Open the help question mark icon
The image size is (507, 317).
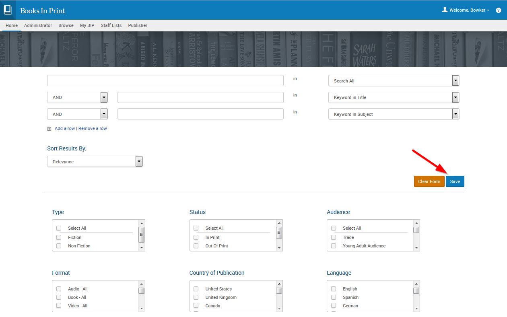pyautogui.click(x=498, y=10)
